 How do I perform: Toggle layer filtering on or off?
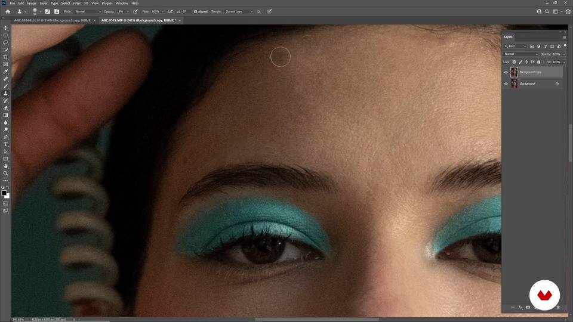point(565,46)
